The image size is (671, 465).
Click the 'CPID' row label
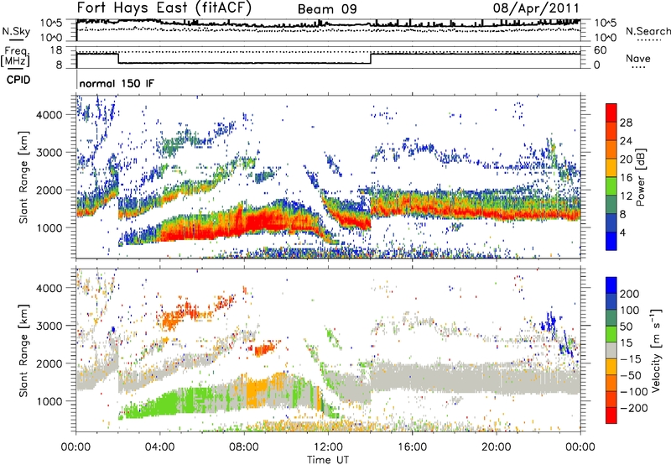point(18,80)
